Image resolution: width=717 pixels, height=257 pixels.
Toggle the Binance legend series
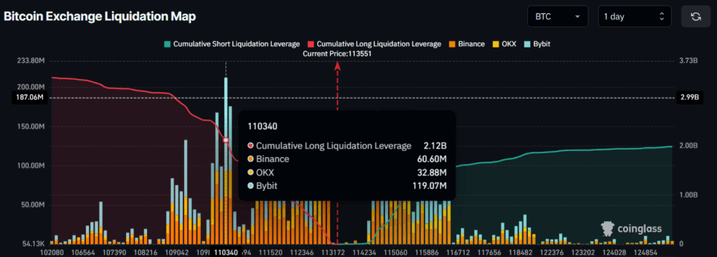click(x=466, y=44)
